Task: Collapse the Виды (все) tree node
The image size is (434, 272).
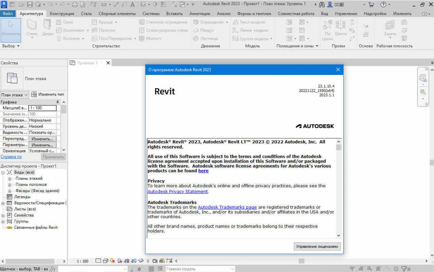Action: [3, 172]
